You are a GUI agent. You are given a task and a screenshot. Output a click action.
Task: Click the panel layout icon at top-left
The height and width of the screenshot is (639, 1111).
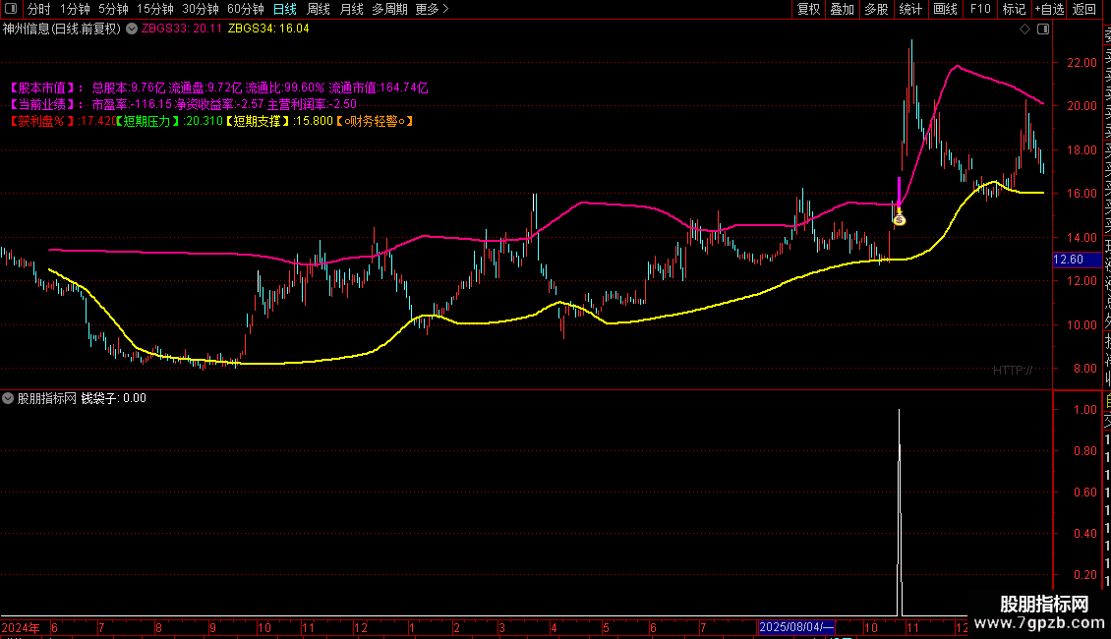point(11,9)
